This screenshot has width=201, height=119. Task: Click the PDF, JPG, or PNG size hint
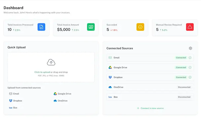51,76
